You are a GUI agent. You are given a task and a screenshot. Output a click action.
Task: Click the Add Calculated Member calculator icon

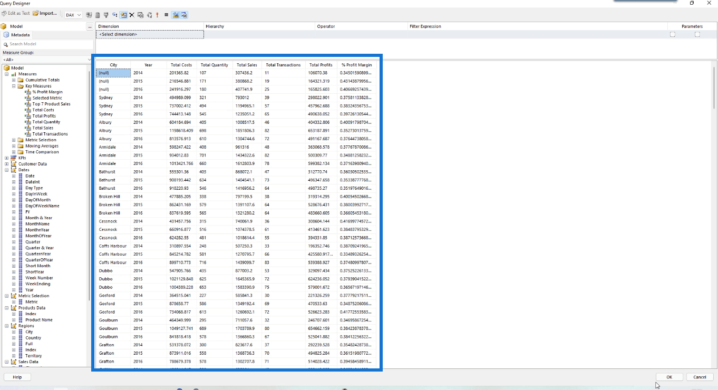[98, 15]
